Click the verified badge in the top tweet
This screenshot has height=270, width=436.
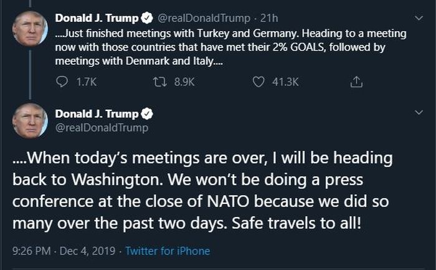tap(148, 16)
